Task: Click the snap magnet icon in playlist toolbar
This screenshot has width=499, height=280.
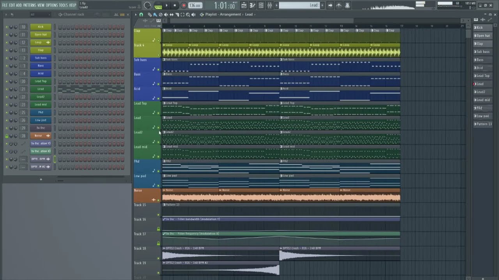Action: (141, 14)
